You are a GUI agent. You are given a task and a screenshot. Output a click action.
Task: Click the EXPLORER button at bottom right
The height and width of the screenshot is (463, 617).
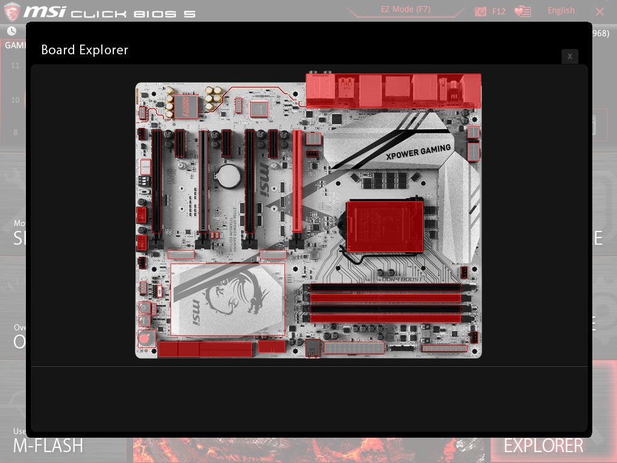tap(543, 446)
